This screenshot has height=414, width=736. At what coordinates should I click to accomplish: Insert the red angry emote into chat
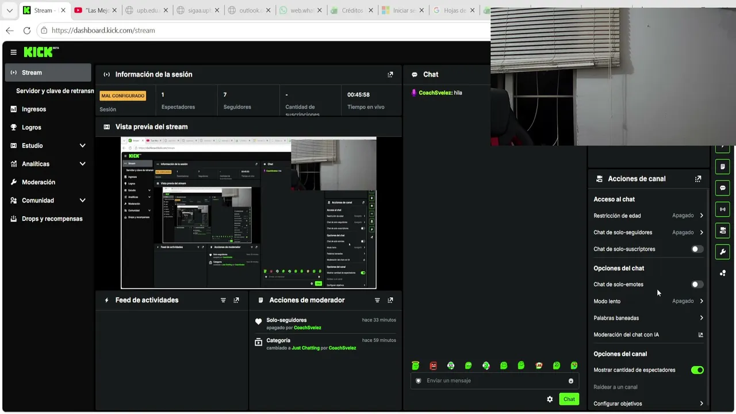(x=434, y=366)
